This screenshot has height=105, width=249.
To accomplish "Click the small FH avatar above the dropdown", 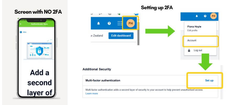I will (x=214, y=16).
